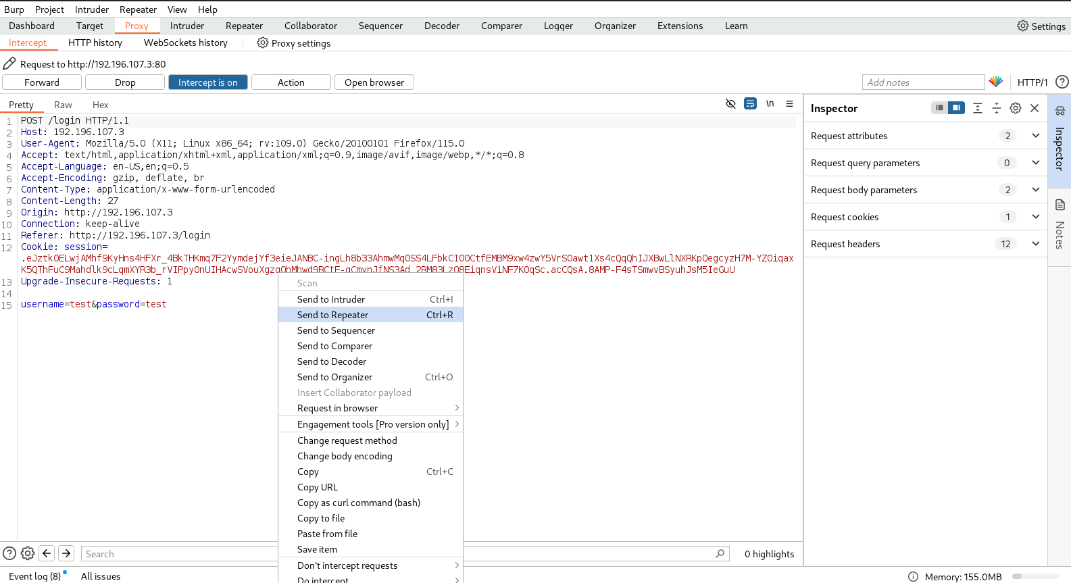Screen dimensions: 1071x583
Task: Click Change request method
Action: click(371, 440)
